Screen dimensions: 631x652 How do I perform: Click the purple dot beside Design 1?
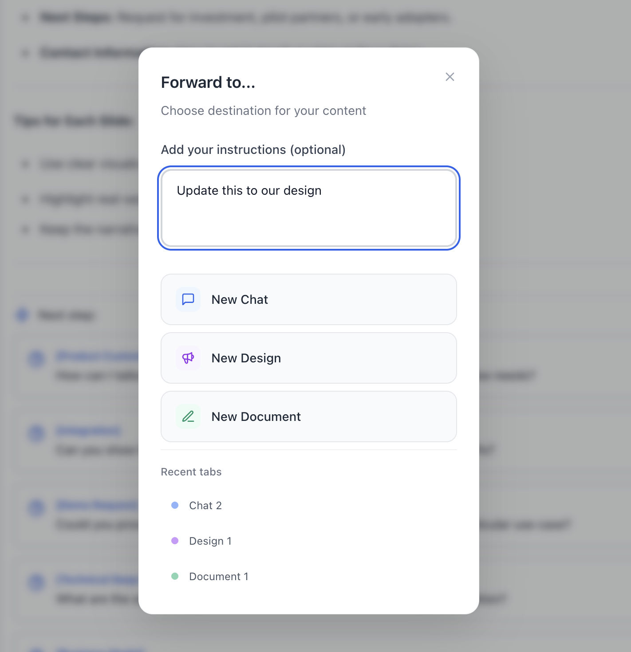(x=175, y=541)
